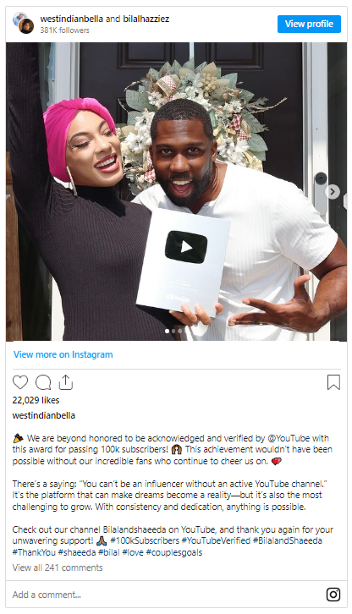Open the View more on Instagram link
The image size is (352, 614).
click(63, 354)
